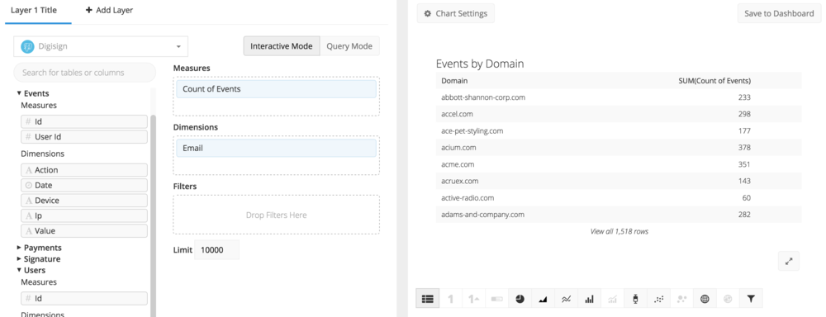Click the Limit 10000 field
The width and height of the screenshot is (826, 317).
point(216,250)
